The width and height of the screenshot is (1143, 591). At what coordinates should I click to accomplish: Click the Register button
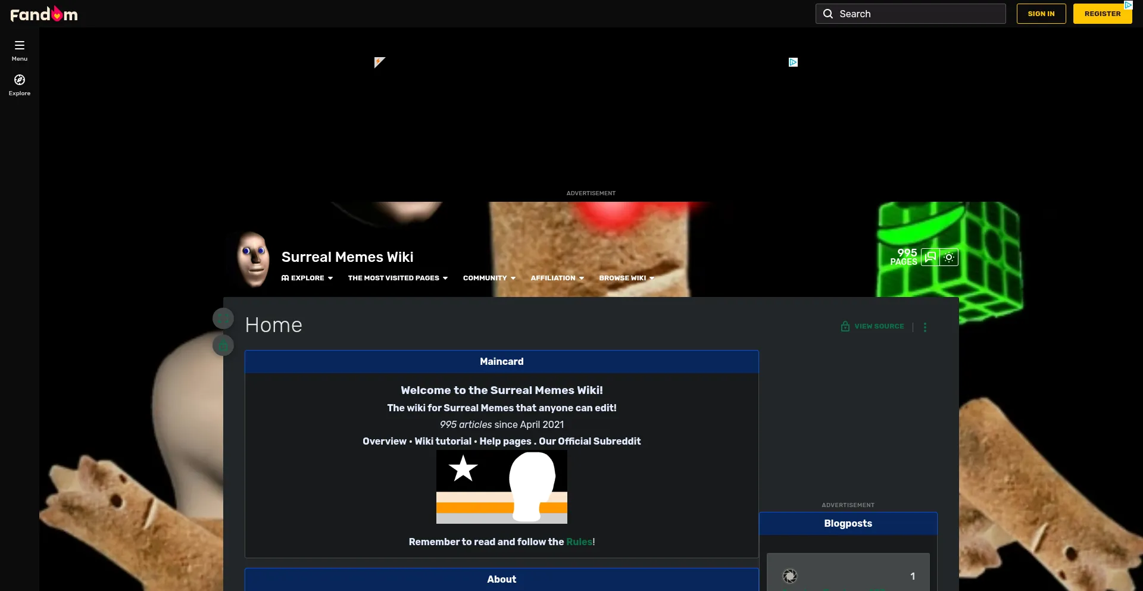coord(1102,14)
